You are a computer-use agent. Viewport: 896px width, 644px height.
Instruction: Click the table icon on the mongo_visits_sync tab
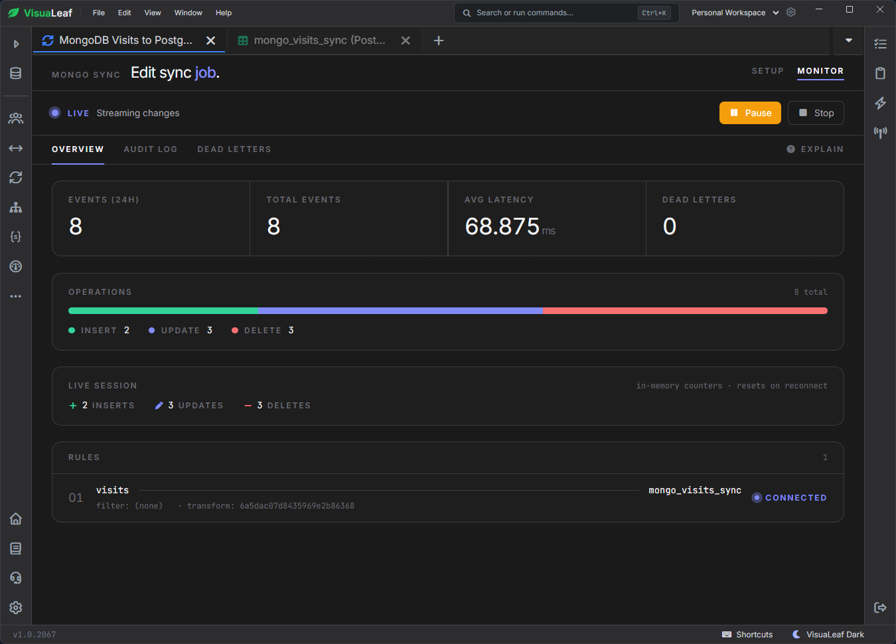243,40
